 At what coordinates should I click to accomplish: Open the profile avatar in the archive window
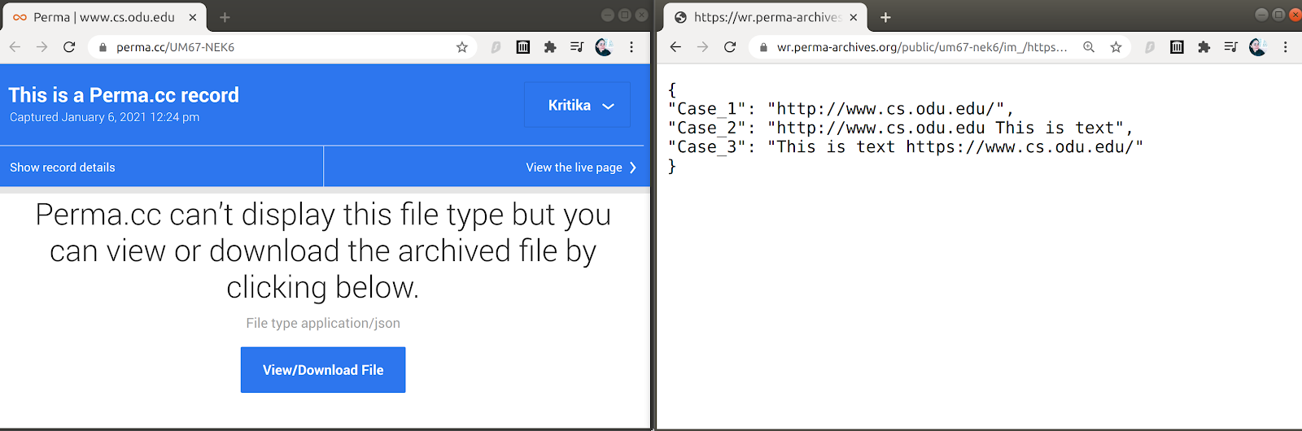click(1258, 47)
